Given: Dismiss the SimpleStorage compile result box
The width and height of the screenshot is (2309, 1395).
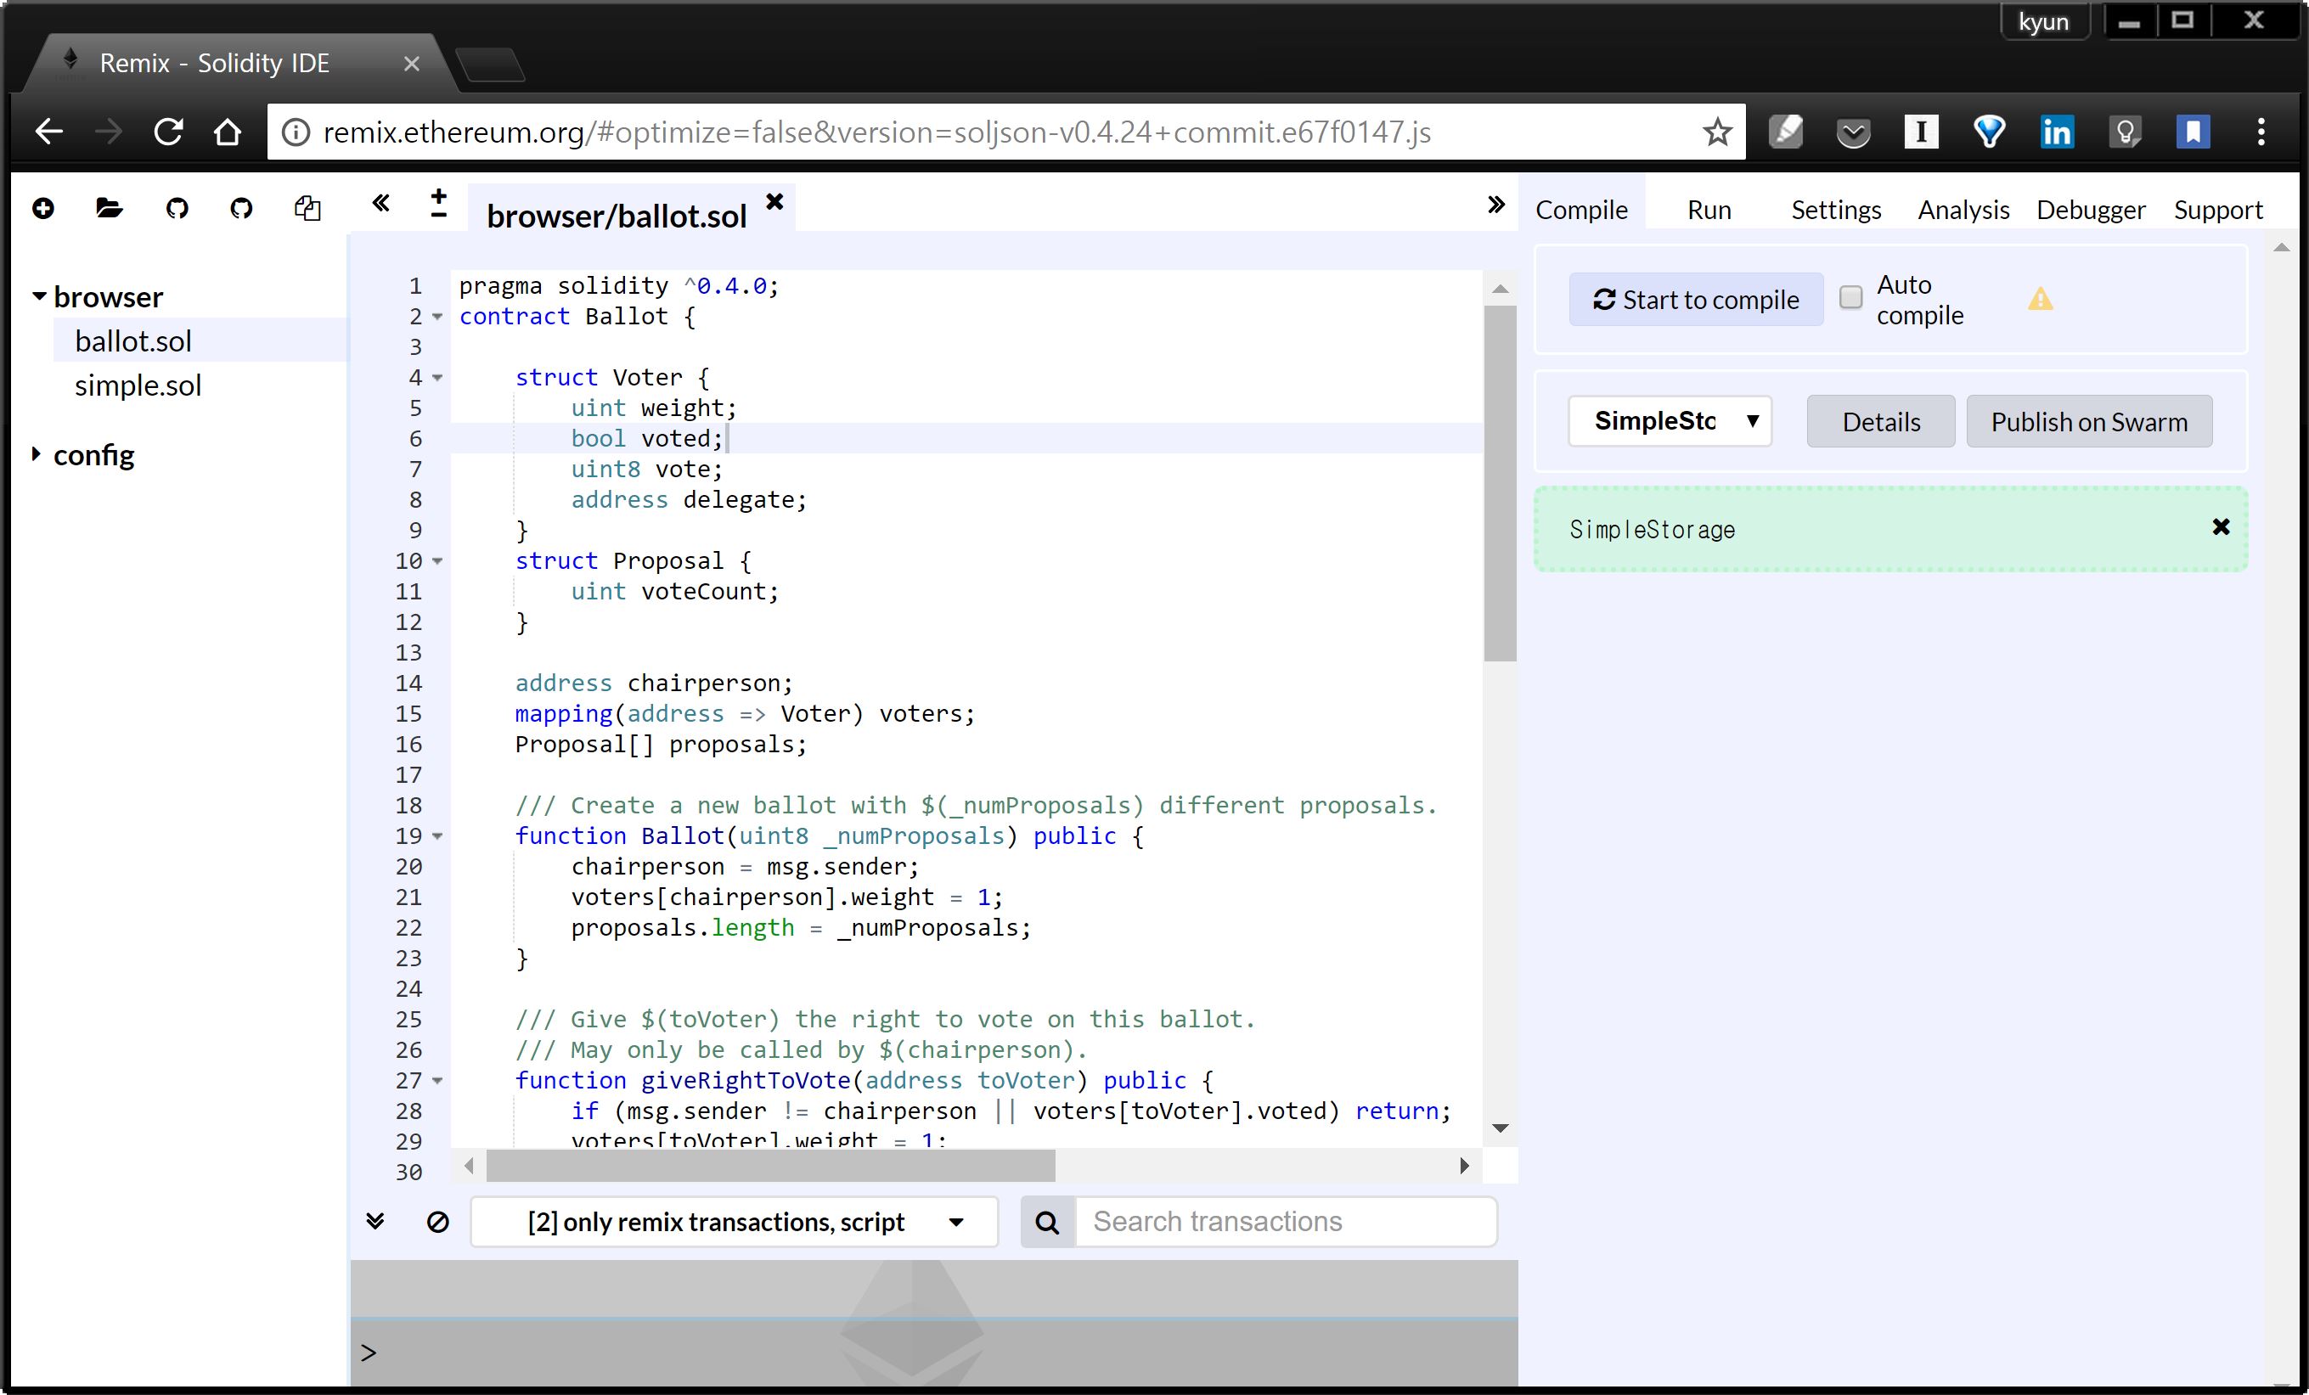Looking at the screenshot, I should click(2220, 526).
